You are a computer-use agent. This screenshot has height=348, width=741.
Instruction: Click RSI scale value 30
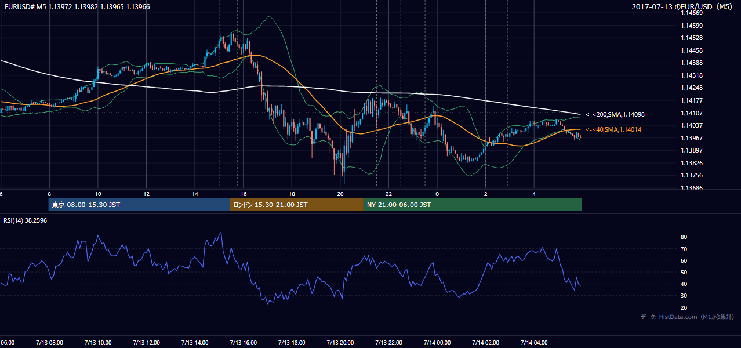click(684, 296)
